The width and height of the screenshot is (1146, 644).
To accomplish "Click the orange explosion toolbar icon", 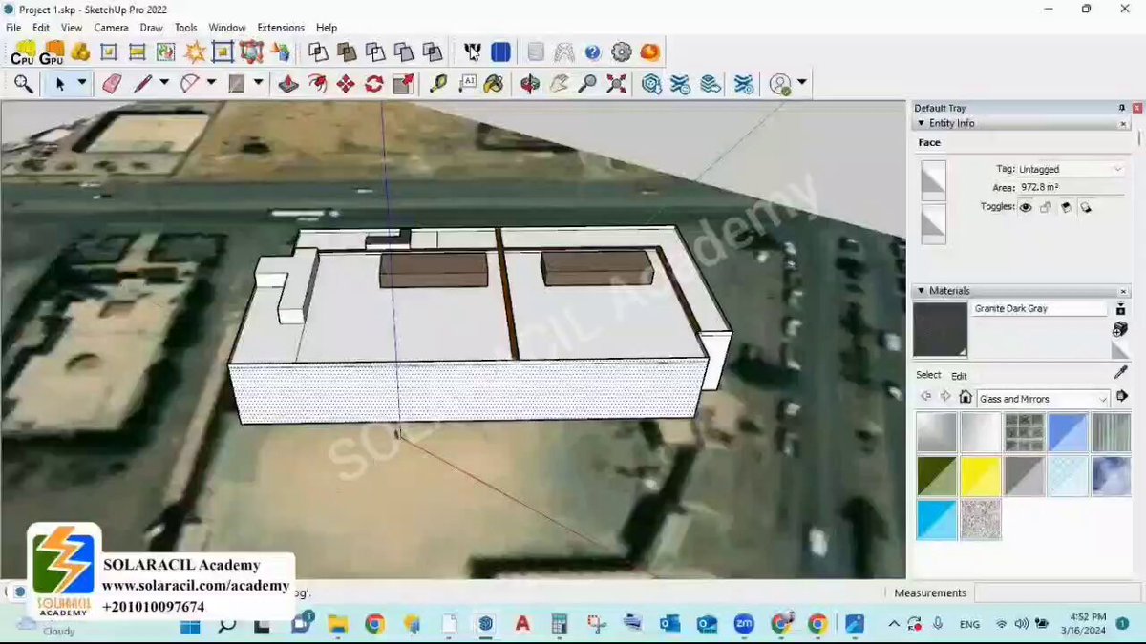I will click(x=195, y=52).
